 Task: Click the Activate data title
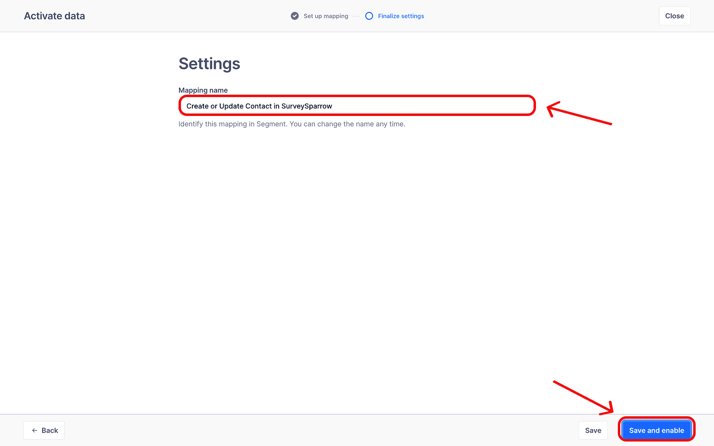pyautogui.click(x=55, y=16)
